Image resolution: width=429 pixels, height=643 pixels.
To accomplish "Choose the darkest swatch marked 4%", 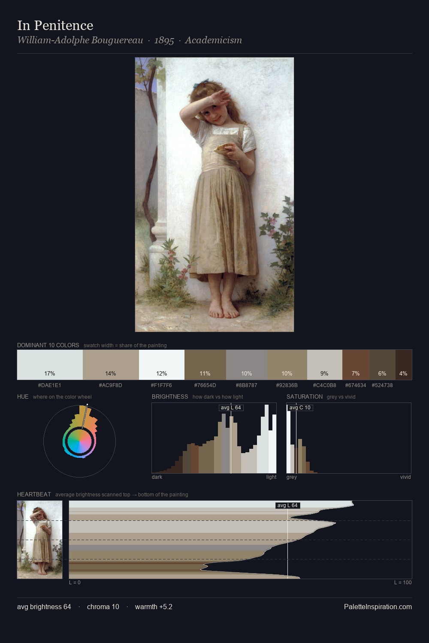I will 404,365.
